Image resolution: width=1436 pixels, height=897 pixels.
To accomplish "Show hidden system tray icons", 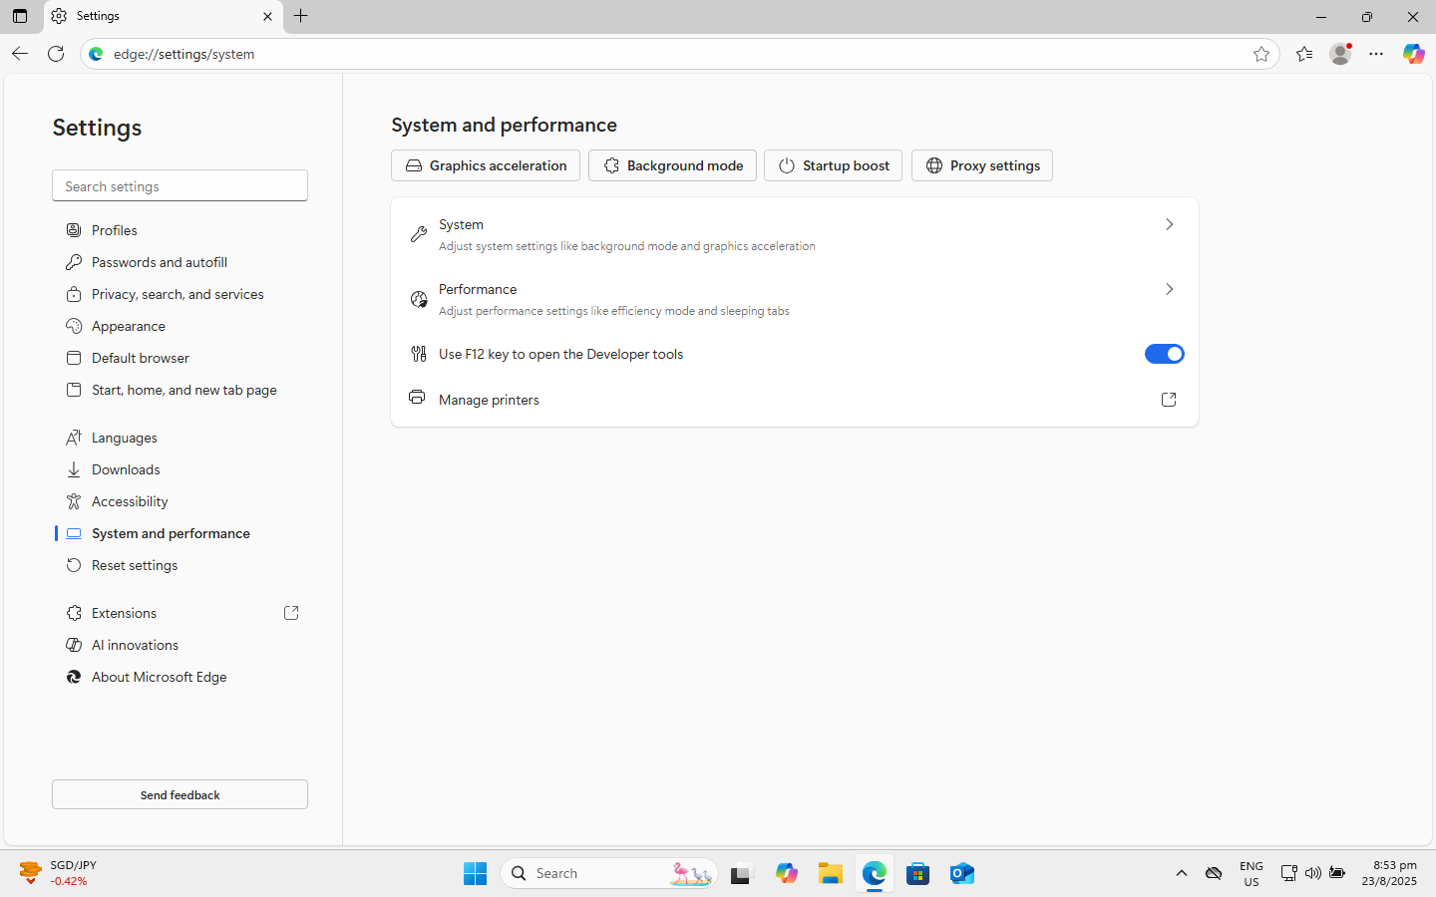I will (x=1182, y=873).
